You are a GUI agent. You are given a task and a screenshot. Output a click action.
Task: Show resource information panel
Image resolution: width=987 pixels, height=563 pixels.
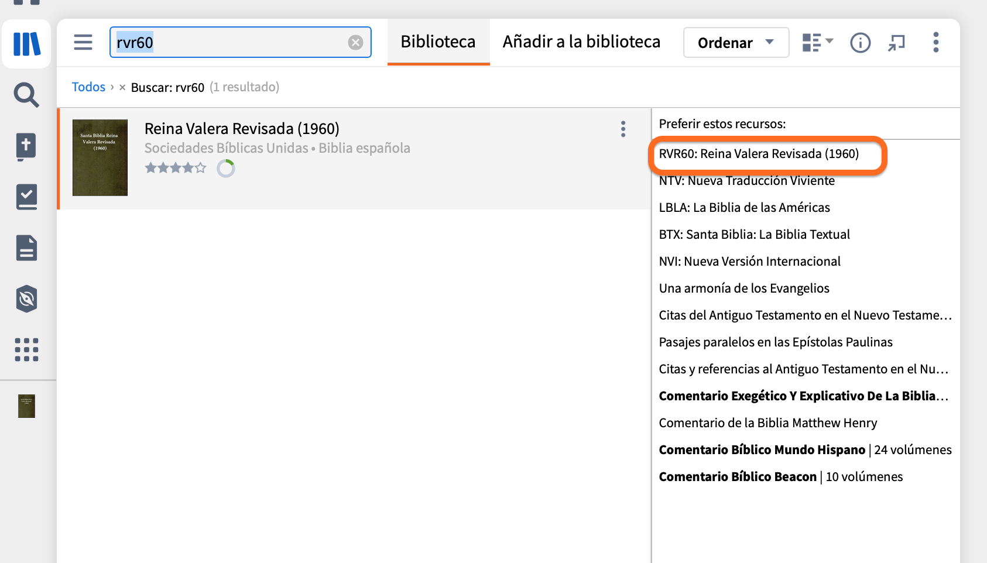tap(860, 43)
